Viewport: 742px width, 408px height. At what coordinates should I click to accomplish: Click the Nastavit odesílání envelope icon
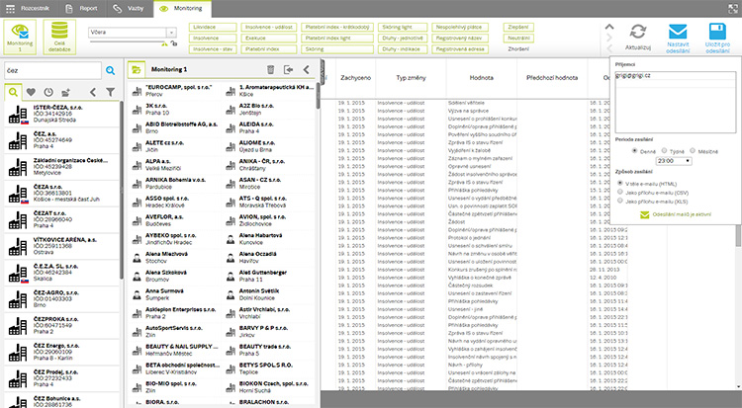678,32
